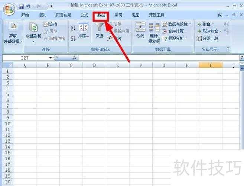This screenshot has width=244, height=186.
Task: Click the fx insert function button
Action: coord(75,58)
